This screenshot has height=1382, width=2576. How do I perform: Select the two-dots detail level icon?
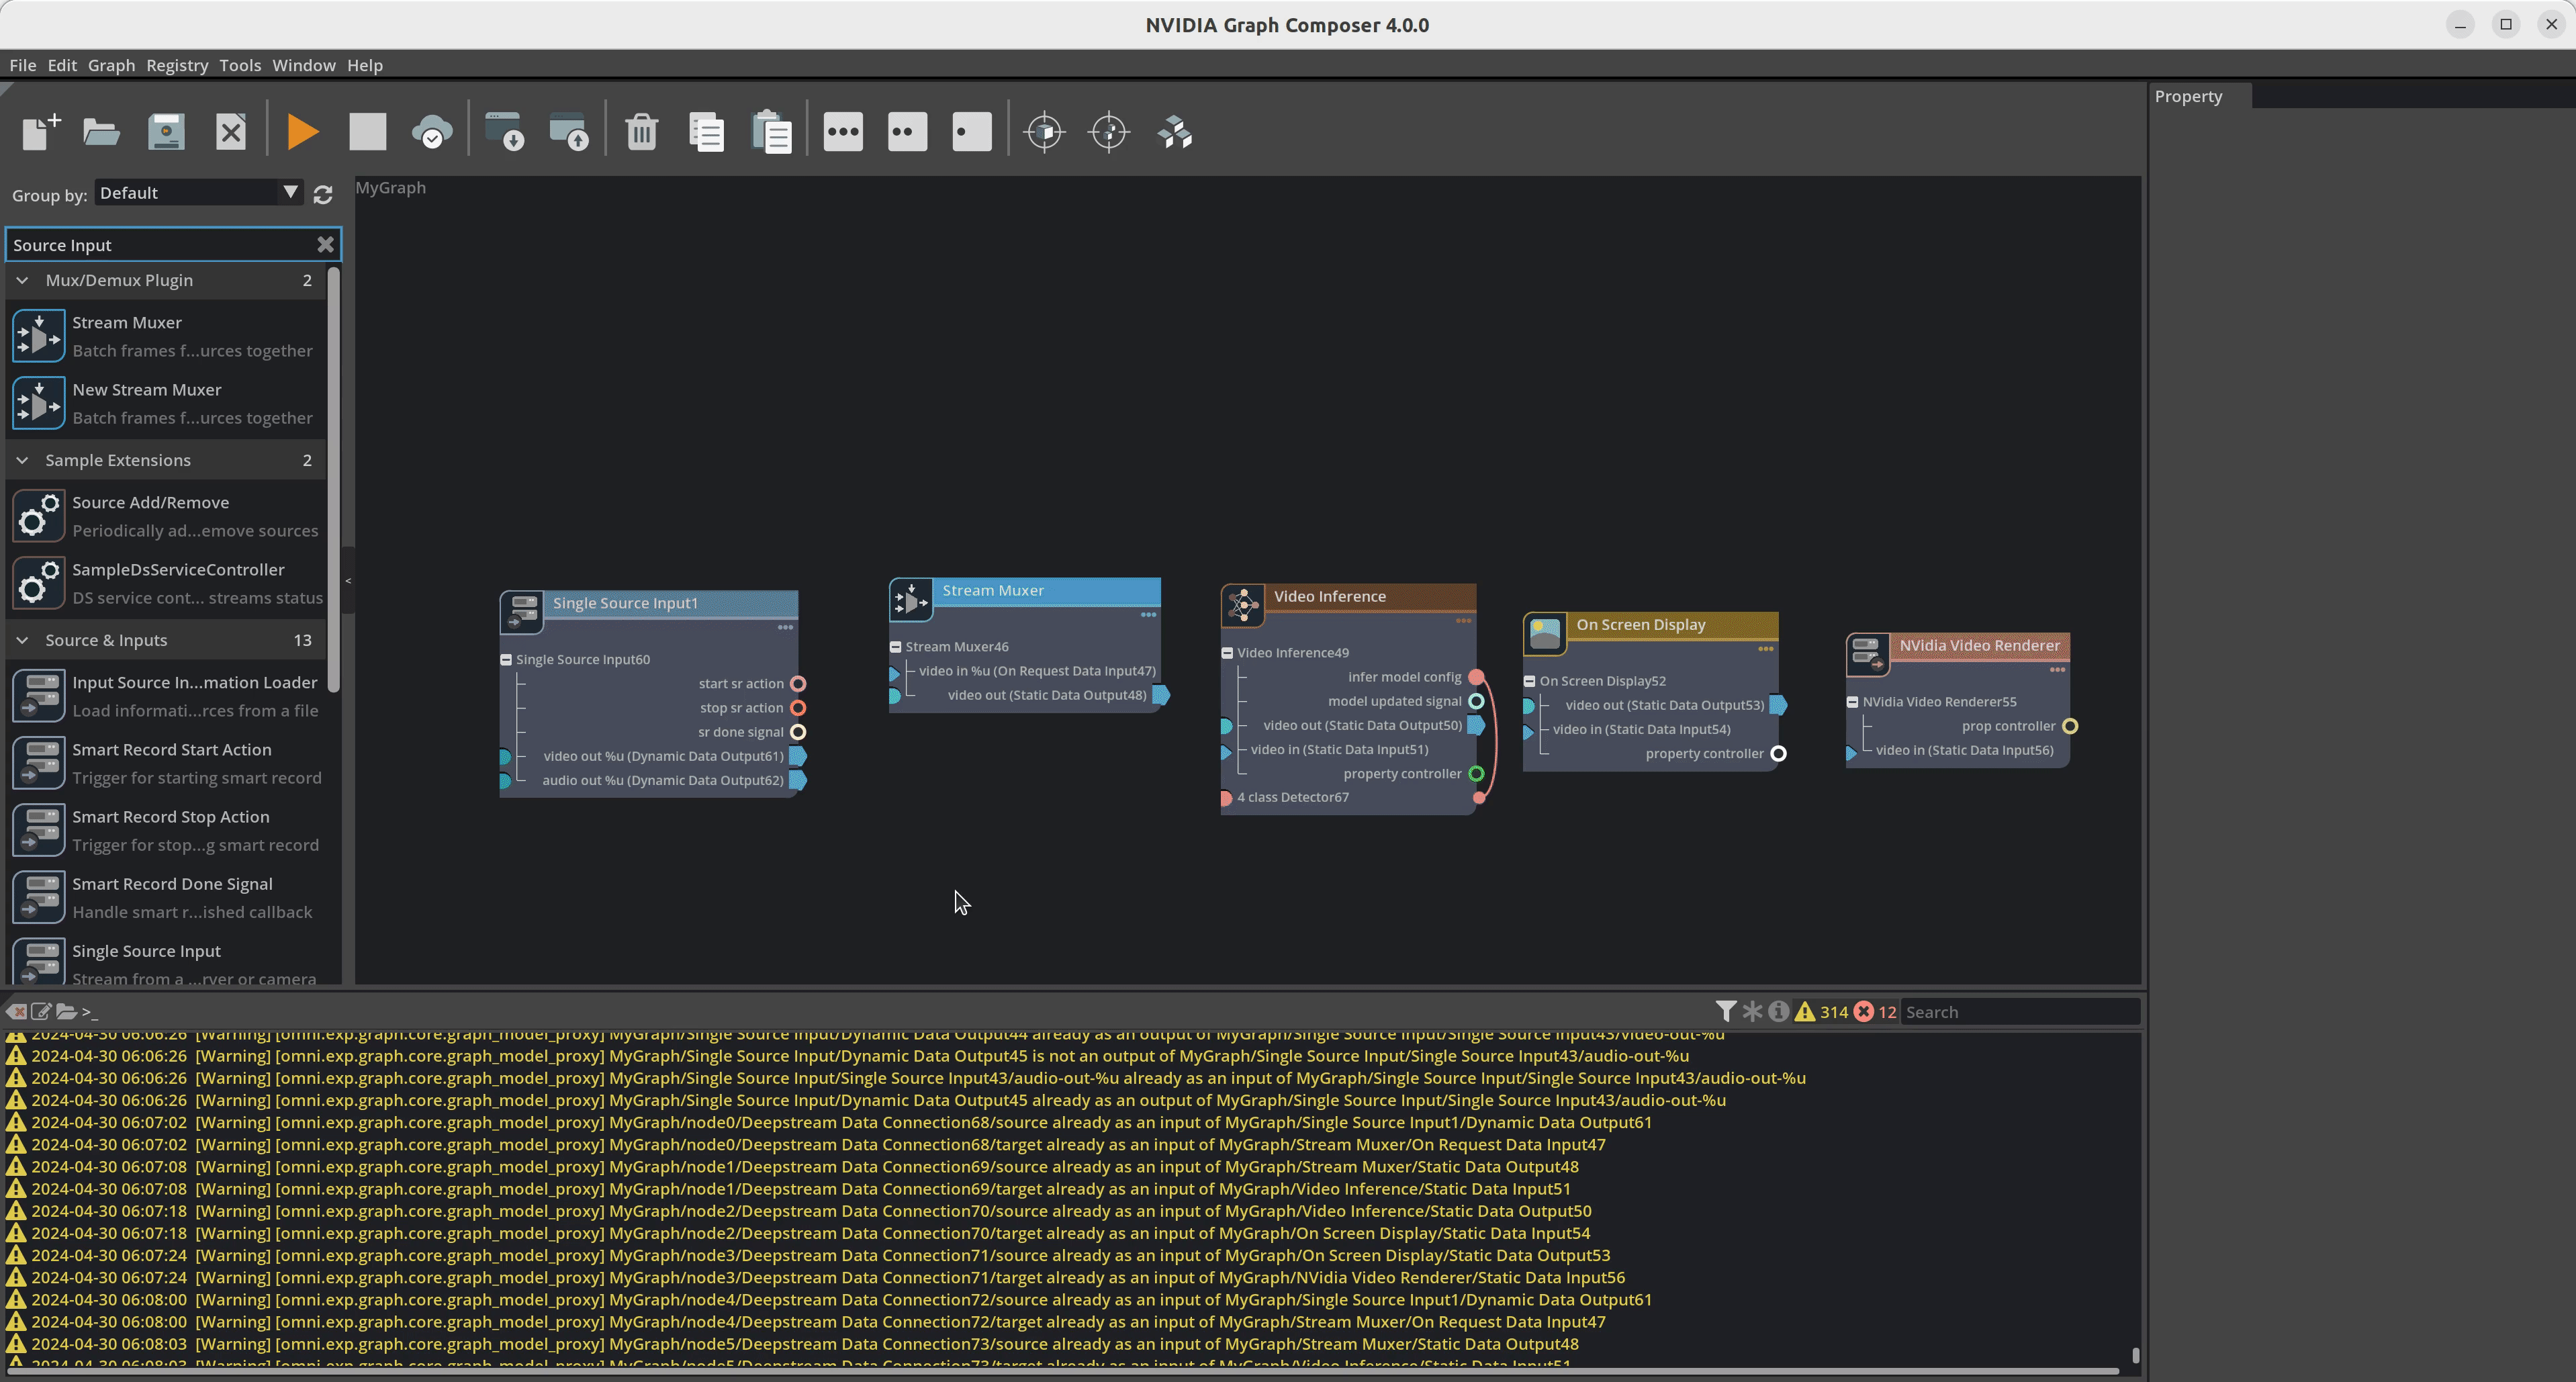[907, 131]
